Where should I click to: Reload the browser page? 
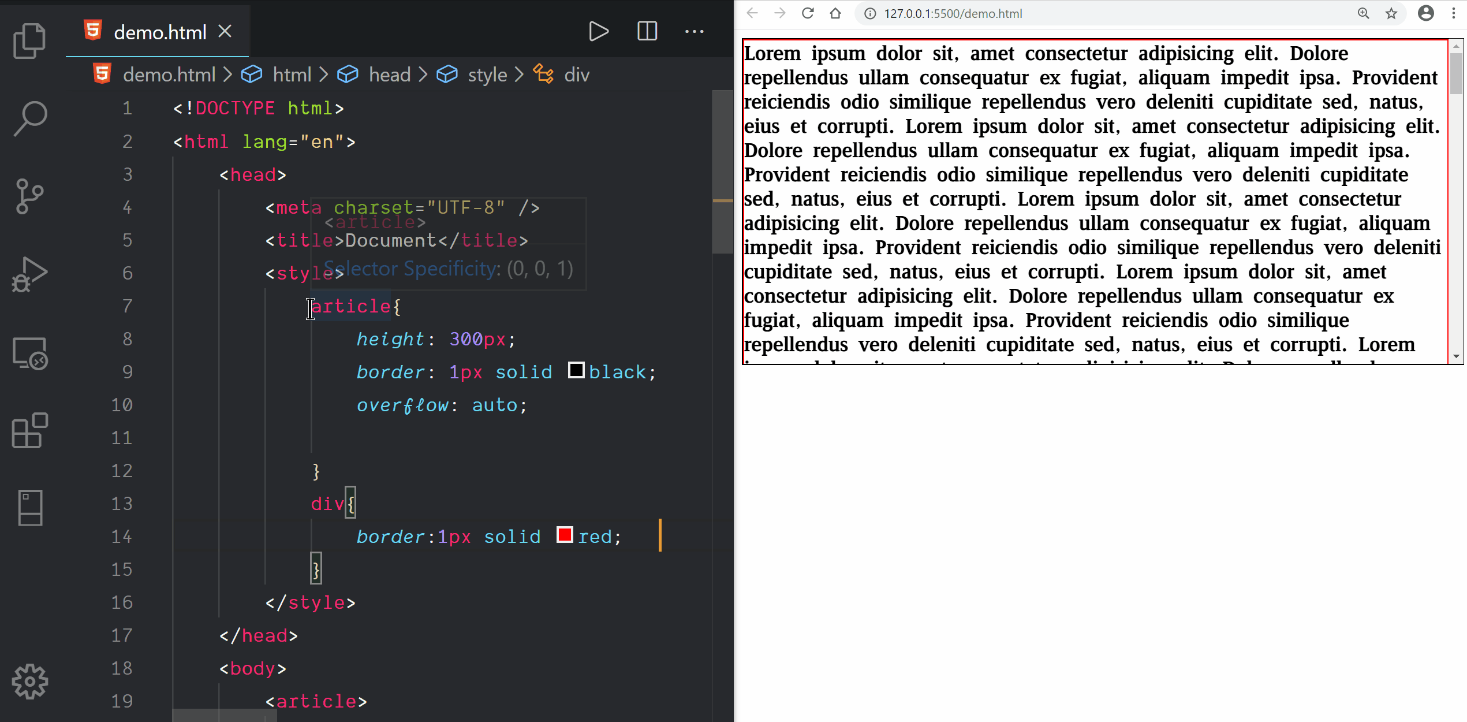tap(808, 13)
